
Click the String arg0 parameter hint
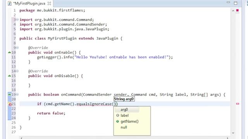click(124, 99)
